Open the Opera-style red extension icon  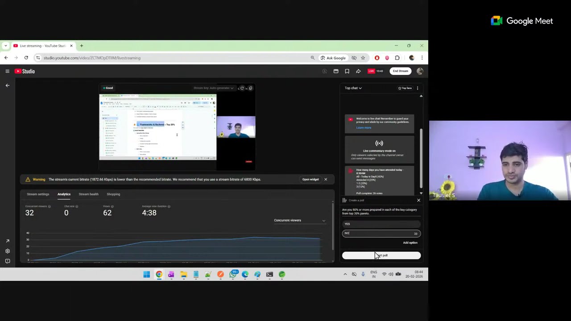[x=377, y=58]
